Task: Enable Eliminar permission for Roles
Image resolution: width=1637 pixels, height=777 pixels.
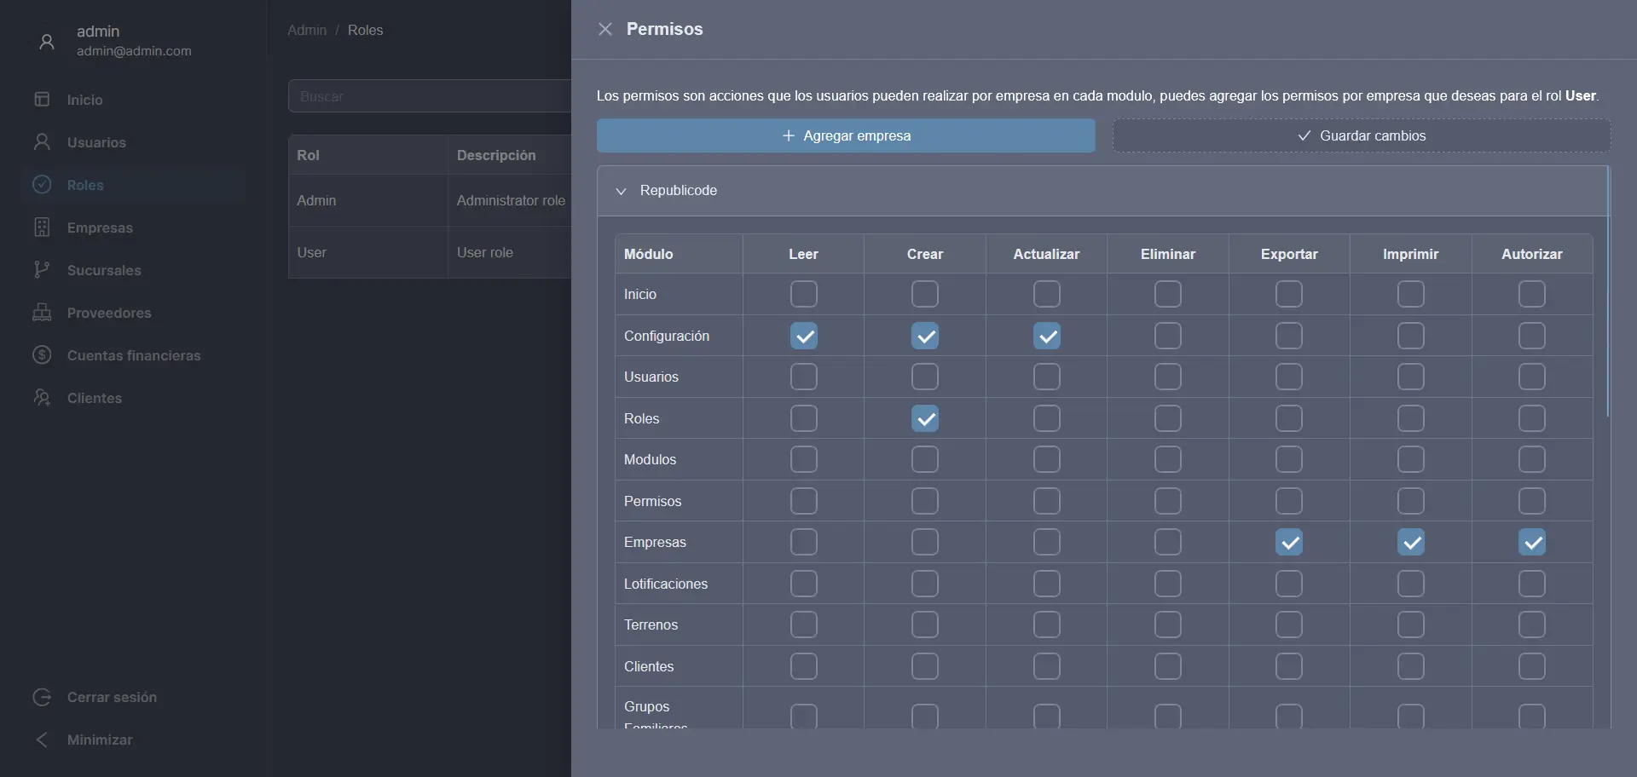Action: (x=1168, y=418)
